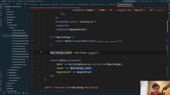Open the Git tool window button
Viewport: 170px width, 95px height.
[x=5, y=93]
